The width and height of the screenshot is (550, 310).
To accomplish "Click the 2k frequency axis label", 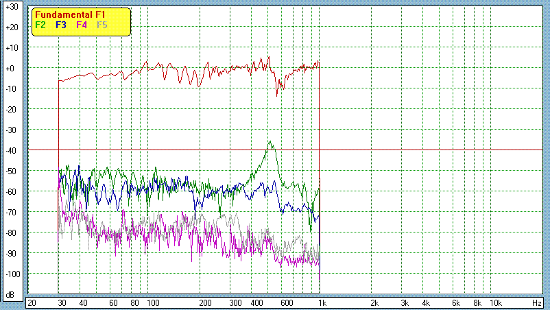I will pyautogui.click(x=374, y=302).
